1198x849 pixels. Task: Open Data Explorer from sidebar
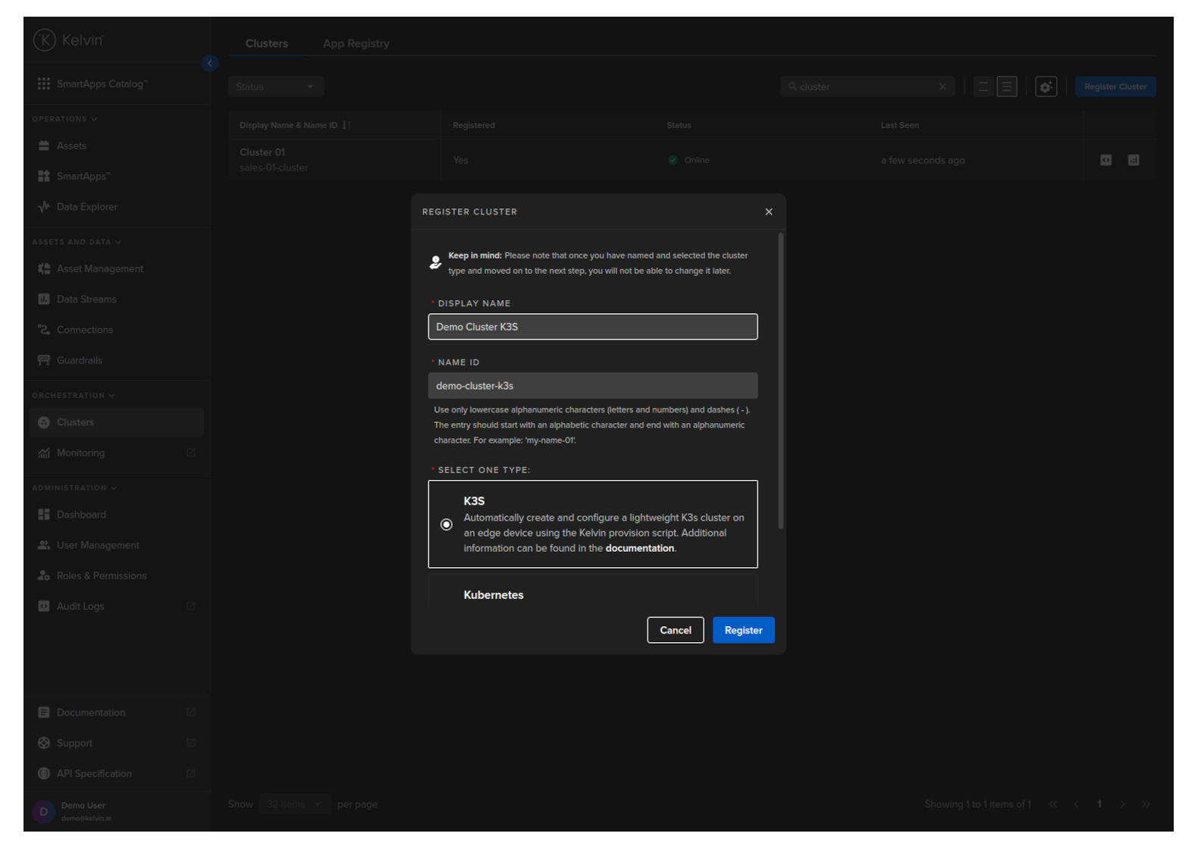86,207
